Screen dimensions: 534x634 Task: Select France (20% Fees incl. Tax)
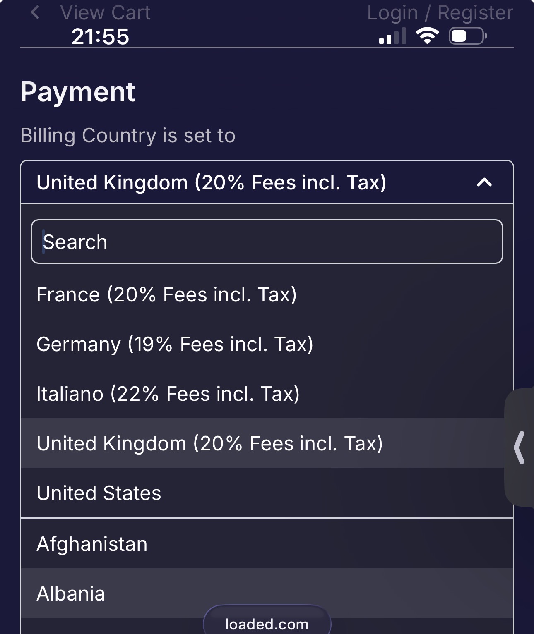[167, 295]
